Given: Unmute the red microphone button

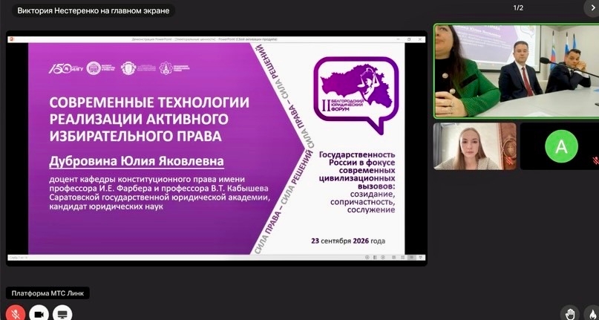Looking at the screenshot, I should (x=16, y=313).
